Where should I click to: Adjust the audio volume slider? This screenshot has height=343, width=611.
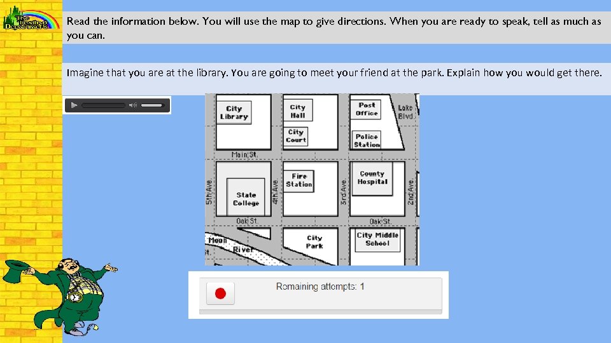point(152,105)
